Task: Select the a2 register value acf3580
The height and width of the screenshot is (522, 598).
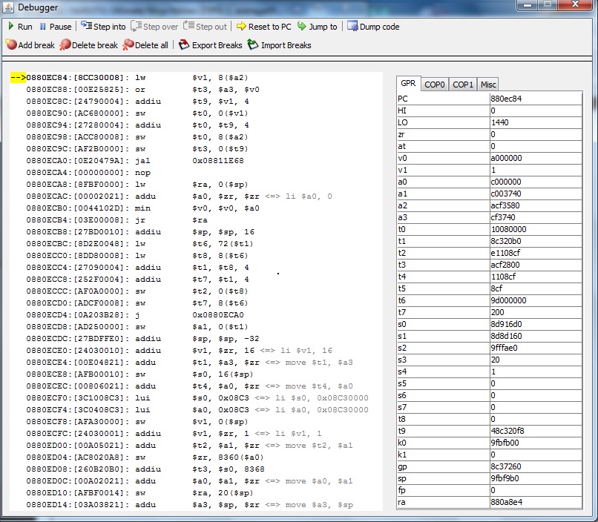Action: click(536, 205)
